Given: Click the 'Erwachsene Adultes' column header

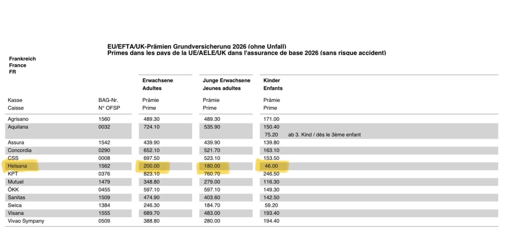Looking at the screenshot, I should pyautogui.click(x=158, y=84).
